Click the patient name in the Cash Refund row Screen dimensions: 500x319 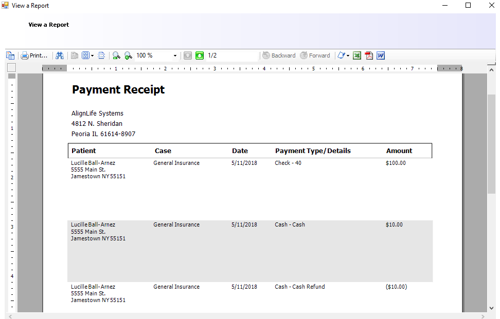point(93,287)
